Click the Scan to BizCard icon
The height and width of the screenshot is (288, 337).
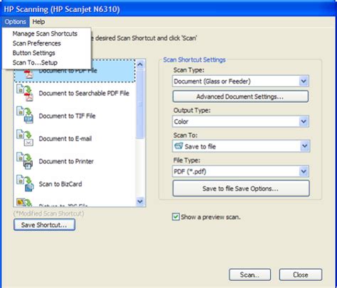coord(25,184)
